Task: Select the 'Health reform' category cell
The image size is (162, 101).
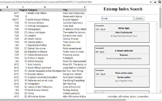Action: (34, 39)
